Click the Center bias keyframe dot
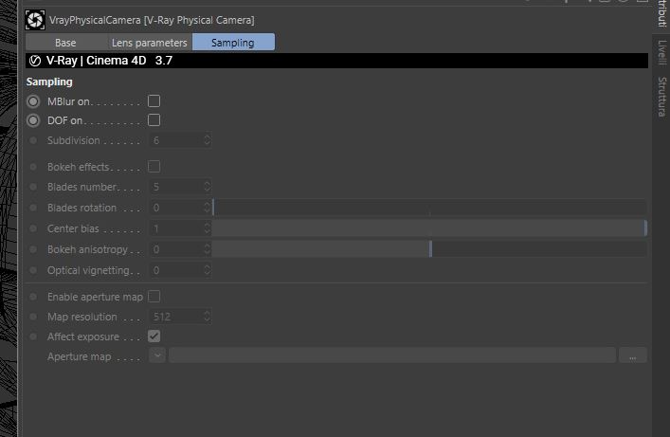The height and width of the screenshot is (437, 670). (33, 228)
